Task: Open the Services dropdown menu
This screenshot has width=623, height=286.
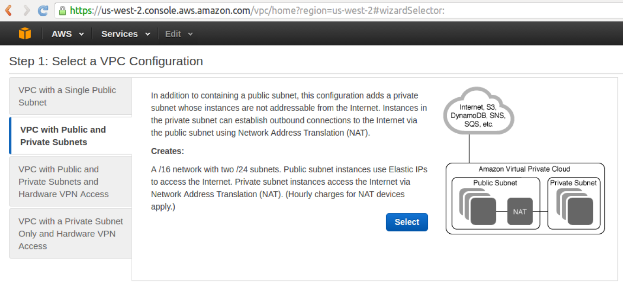Action: point(125,33)
